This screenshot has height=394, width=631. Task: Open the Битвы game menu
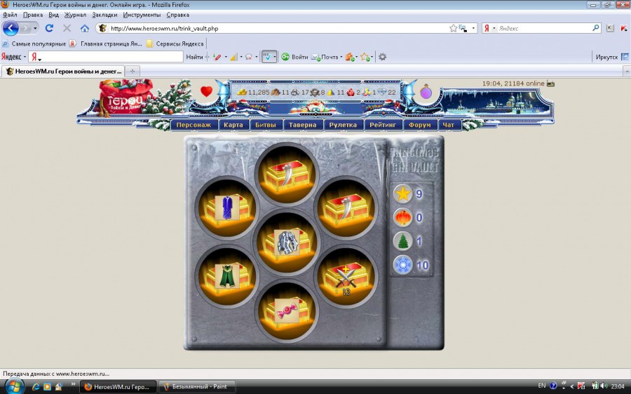266,125
